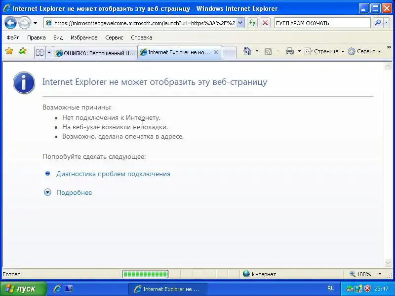Refresh the page with green arrows
The height and width of the screenshot is (296, 395).
(x=252, y=23)
